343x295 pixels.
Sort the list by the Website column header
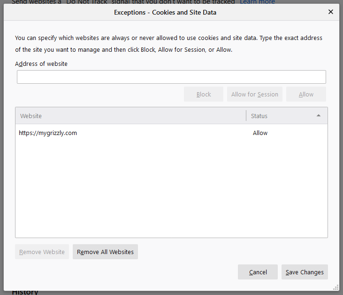coord(130,116)
